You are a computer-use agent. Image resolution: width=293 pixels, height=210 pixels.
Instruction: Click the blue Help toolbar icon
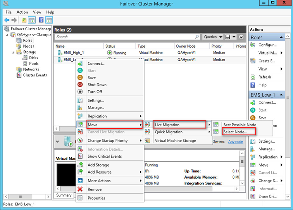(x=41, y=20)
